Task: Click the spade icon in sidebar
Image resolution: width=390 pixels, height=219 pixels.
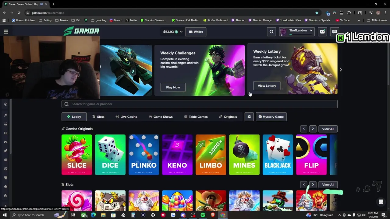Action: pyautogui.click(x=5, y=186)
